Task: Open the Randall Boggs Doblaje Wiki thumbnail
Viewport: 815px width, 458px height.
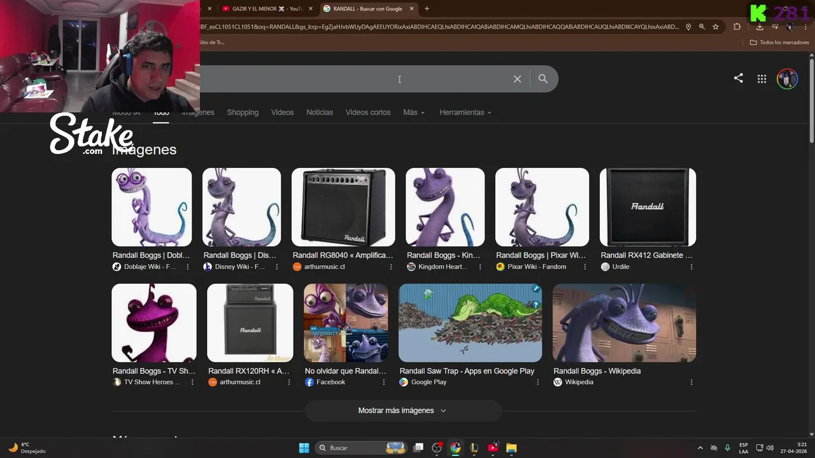Action: click(x=152, y=207)
